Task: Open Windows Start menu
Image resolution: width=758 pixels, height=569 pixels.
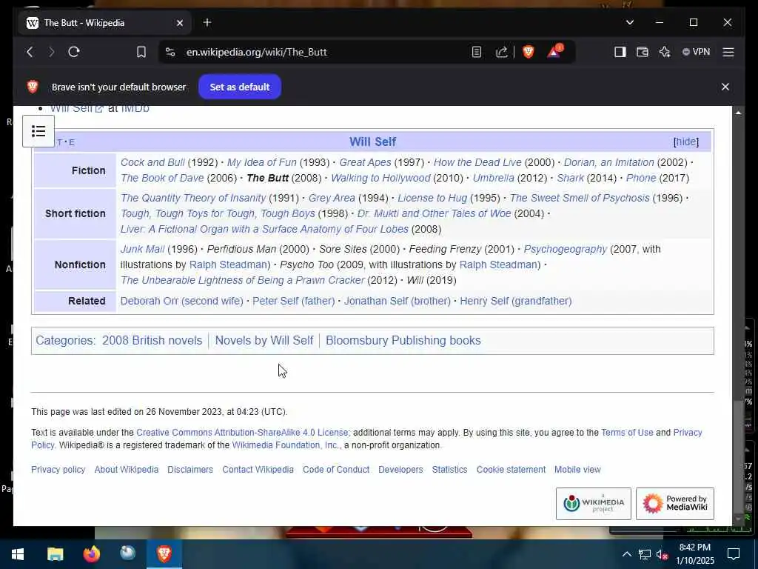Action: (x=18, y=554)
